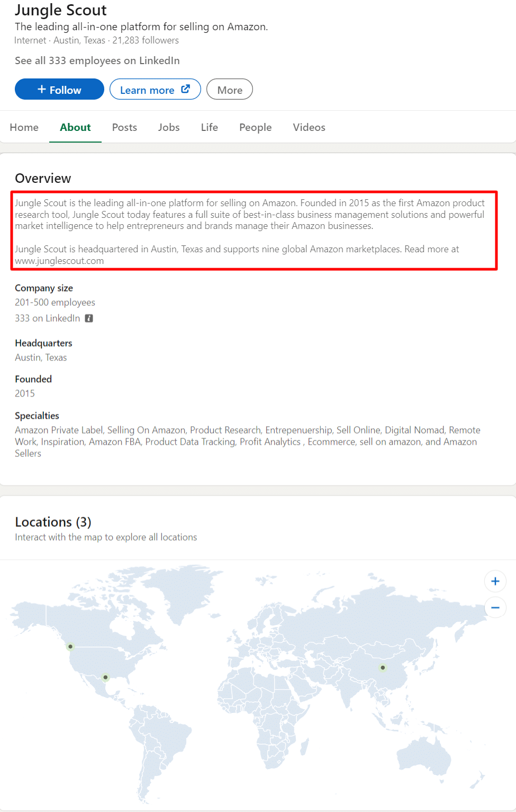Click the Specialties label
Viewport: 516px width, 812px height.
pyautogui.click(x=37, y=416)
